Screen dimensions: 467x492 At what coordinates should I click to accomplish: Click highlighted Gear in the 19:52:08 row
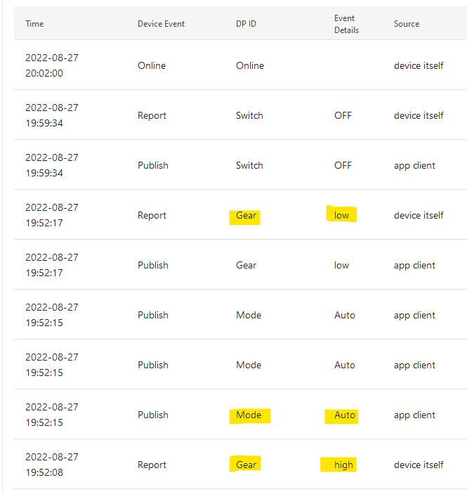pos(246,465)
